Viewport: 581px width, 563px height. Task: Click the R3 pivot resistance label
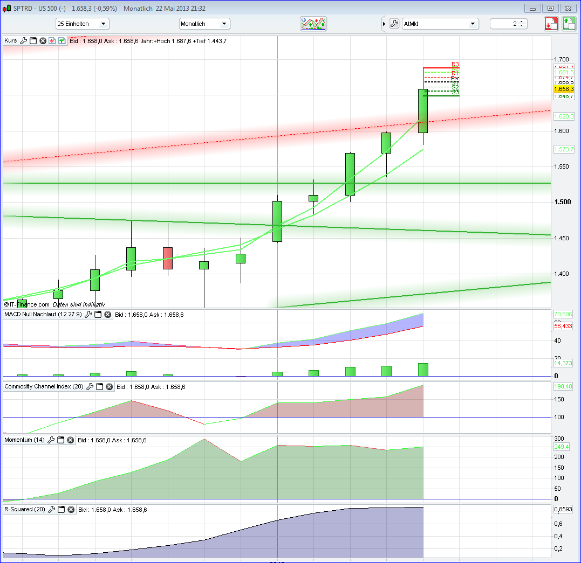pyautogui.click(x=455, y=65)
